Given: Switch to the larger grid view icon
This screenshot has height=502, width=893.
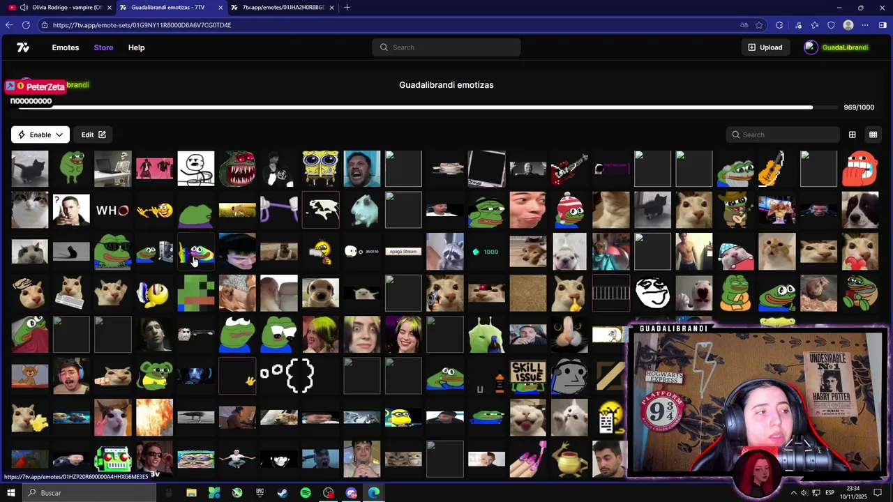Looking at the screenshot, I should coord(852,135).
